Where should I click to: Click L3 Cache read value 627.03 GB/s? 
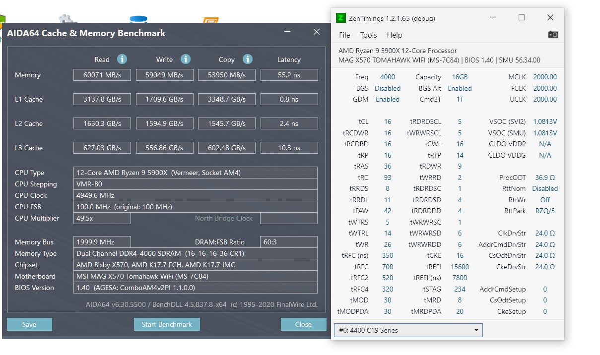coord(102,148)
